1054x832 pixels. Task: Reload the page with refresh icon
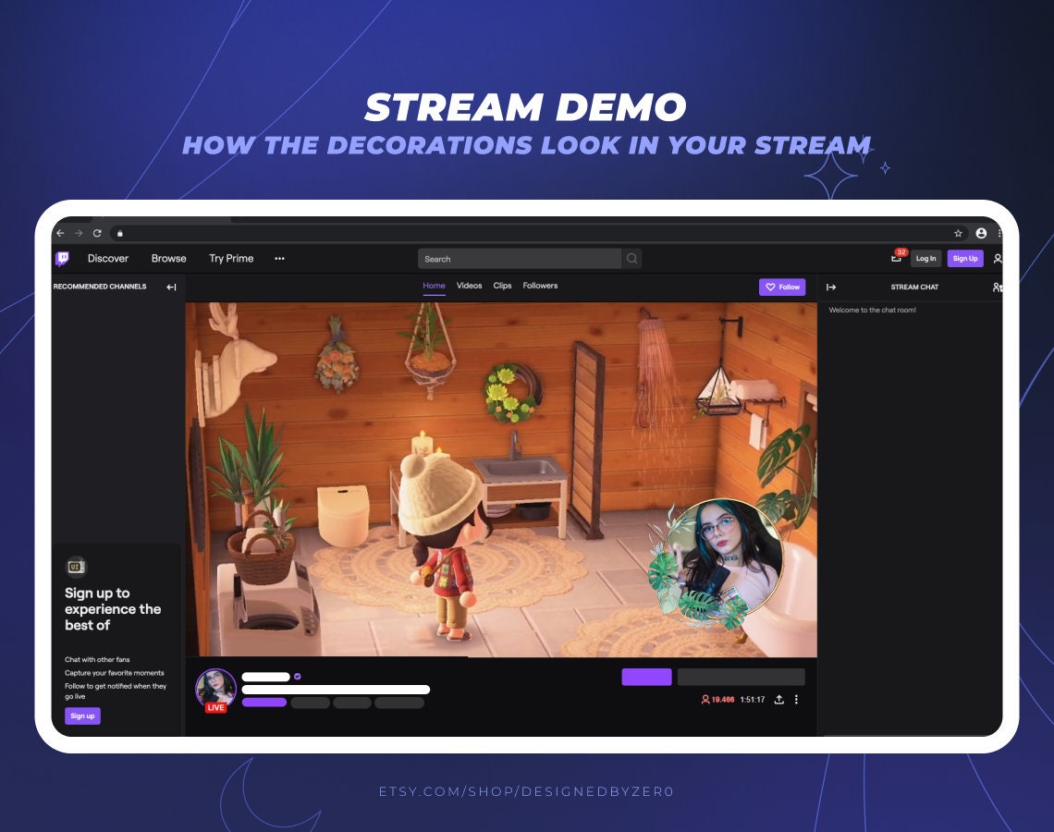point(97,233)
